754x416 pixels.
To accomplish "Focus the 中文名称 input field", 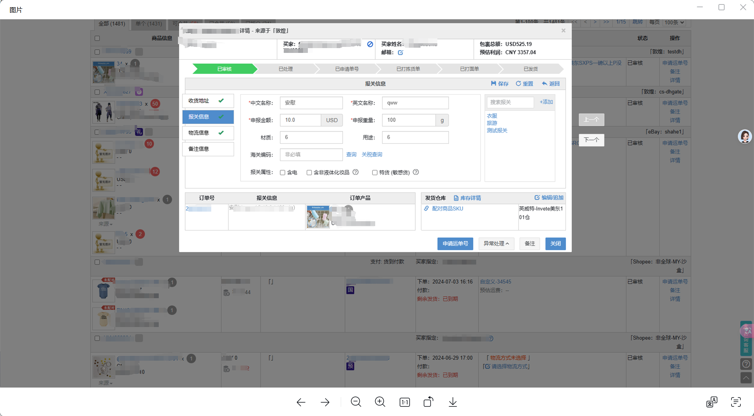I will tap(311, 103).
